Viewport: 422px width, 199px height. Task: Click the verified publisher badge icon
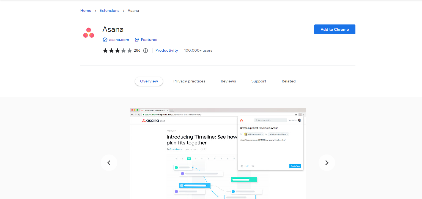(x=105, y=40)
